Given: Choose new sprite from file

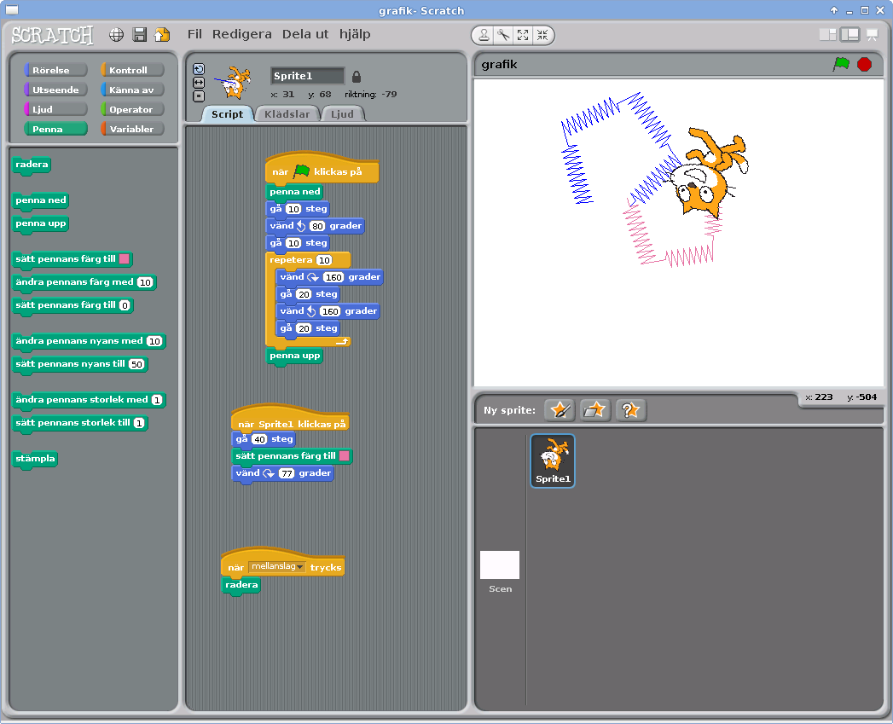Looking at the screenshot, I should (595, 410).
